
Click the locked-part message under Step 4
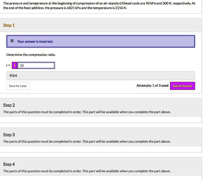(87, 171)
